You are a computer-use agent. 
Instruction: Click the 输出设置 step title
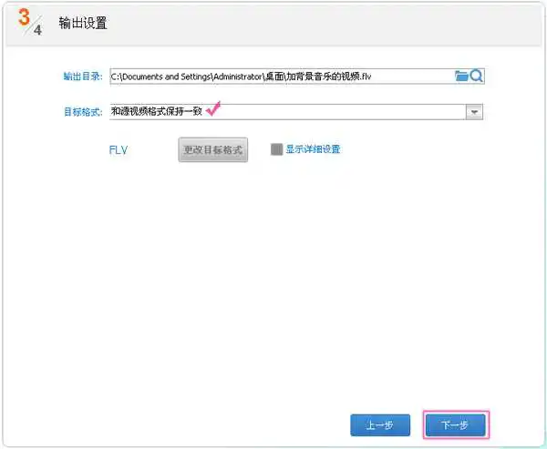[83, 23]
